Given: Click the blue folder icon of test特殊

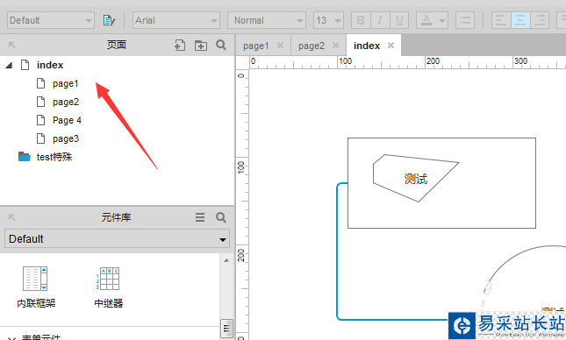Looking at the screenshot, I should point(25,157).
